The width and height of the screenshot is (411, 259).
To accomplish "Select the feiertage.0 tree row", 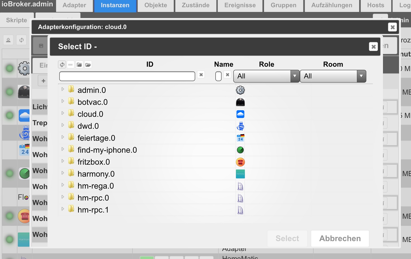I will coord(216,138).
